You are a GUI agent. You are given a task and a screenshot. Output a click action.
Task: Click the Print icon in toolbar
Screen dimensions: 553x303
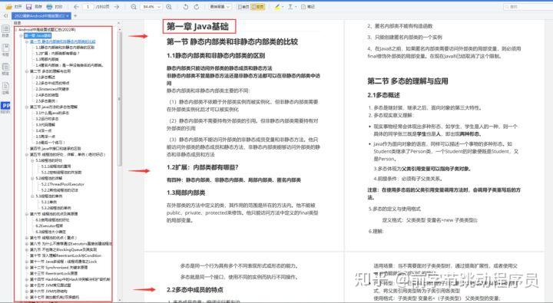pos(49,7)
